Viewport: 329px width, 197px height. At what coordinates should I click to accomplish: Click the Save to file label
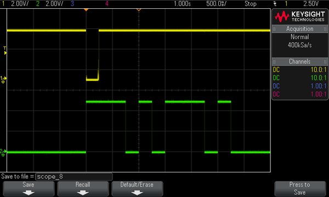point(18,177)
